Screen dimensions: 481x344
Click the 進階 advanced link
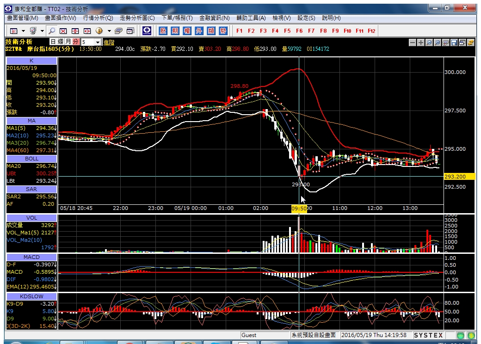pyautogui.click(x=109, y=43)
